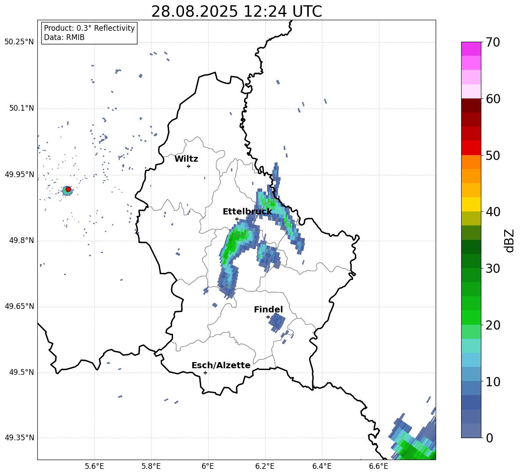
Task: Click the 5.8°E longitude label
Action: (x=151, y=466)
